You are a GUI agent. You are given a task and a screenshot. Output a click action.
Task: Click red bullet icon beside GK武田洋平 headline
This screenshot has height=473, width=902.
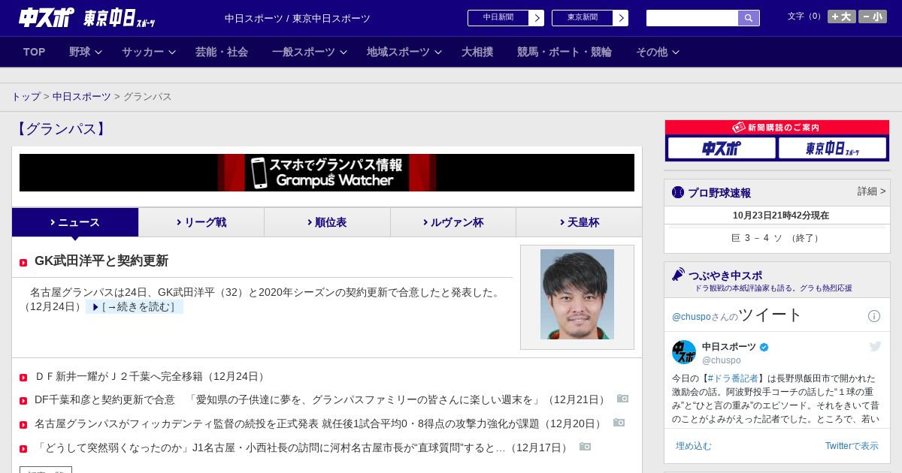(23, 262)
